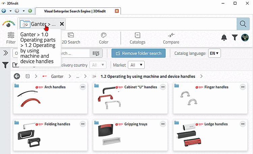Screen dimensions: 253x154
Task: Go to Ganter in breadcrumb
Action: click(57, 76)
